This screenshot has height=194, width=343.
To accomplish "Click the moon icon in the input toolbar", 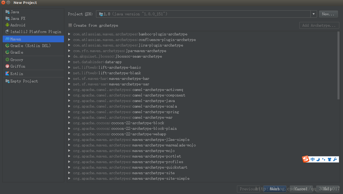I will (x=318, y=159).
